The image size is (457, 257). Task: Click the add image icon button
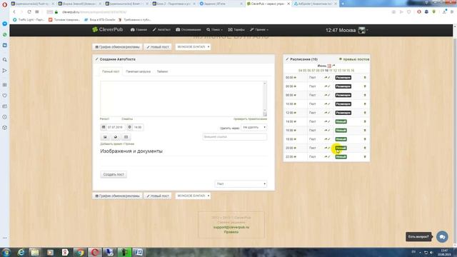(x=105, y=137)
